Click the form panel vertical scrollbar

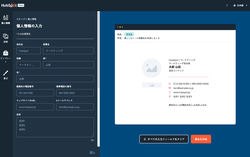[98, 50]
